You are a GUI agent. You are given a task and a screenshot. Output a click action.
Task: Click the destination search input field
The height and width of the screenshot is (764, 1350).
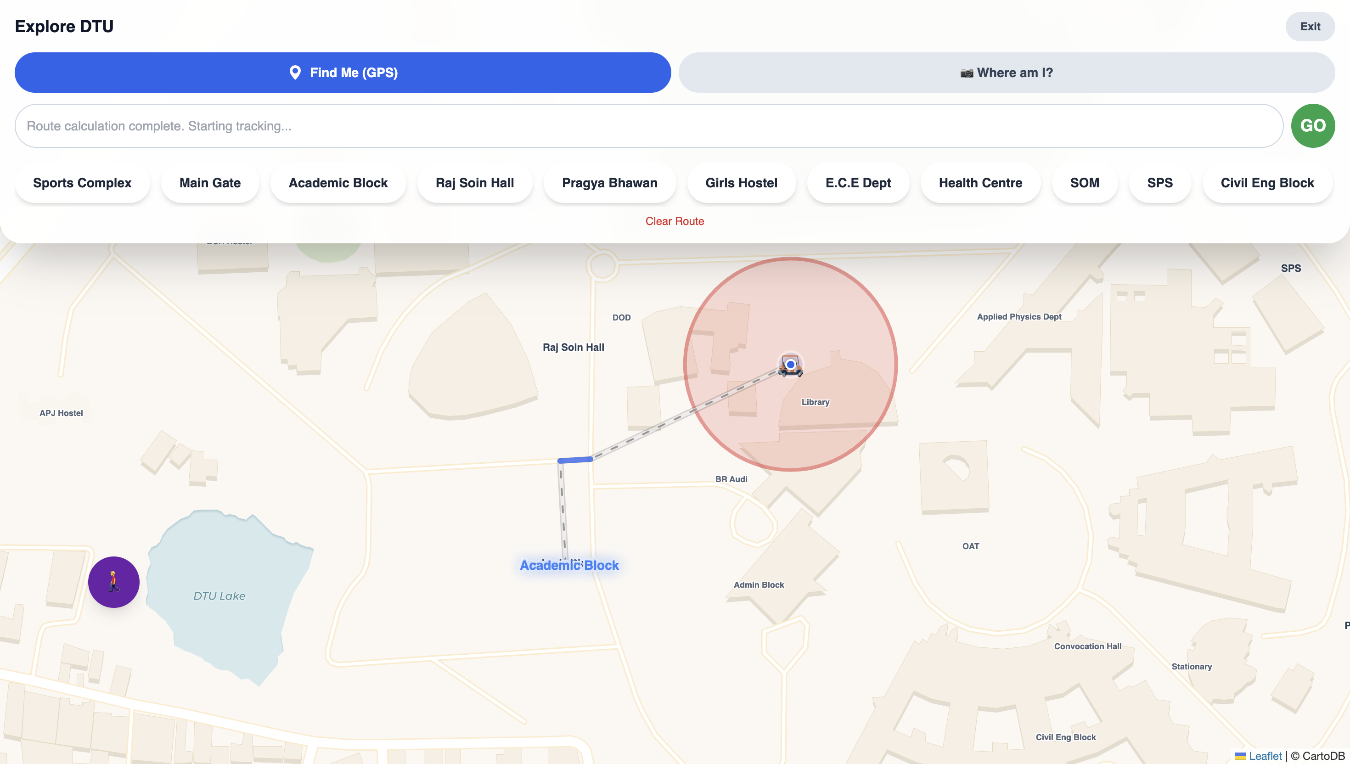tap(648, 126)
